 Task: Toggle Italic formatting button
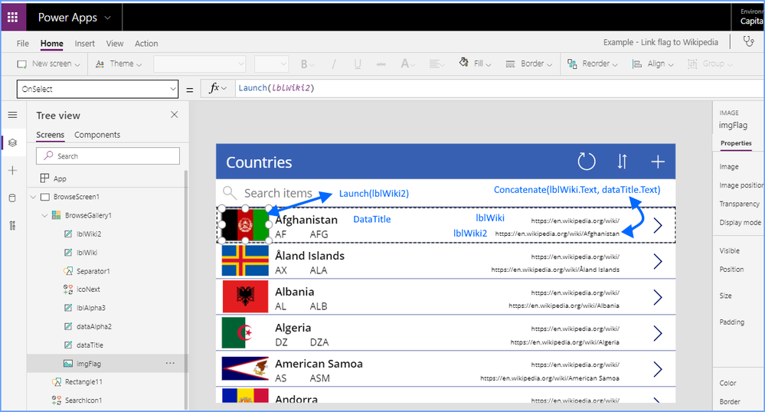tap(334, 64)
